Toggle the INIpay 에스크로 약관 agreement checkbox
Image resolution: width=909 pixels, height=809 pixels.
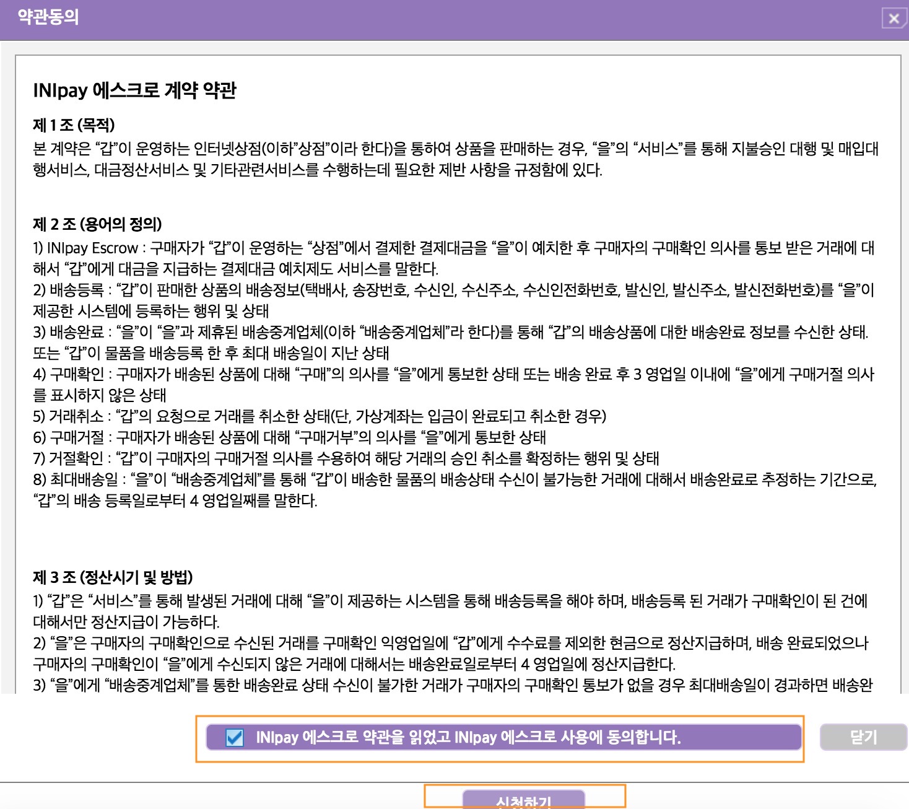235,738
